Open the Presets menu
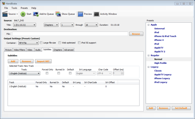The width and height of the screenshot is (195, 119). pyautogui.click(x=24, y=8)
